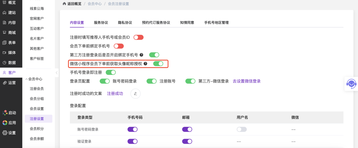Open the 数据 data chart icon
Viewport: 358px width, 148px height.
click(4, 63)
